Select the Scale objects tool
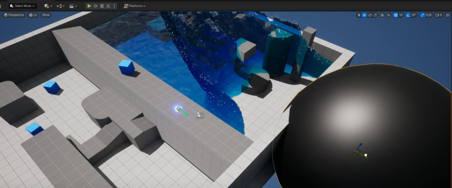The height and width of the screenshot is (188, 452). coord(375,15)
